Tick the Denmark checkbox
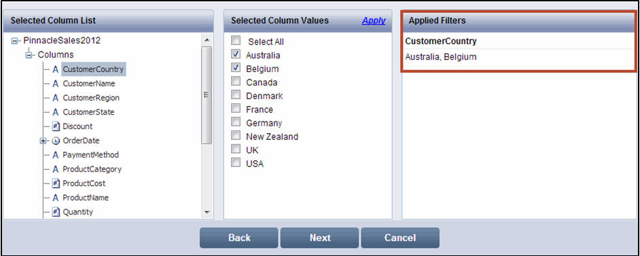 [x=236, y=95]
